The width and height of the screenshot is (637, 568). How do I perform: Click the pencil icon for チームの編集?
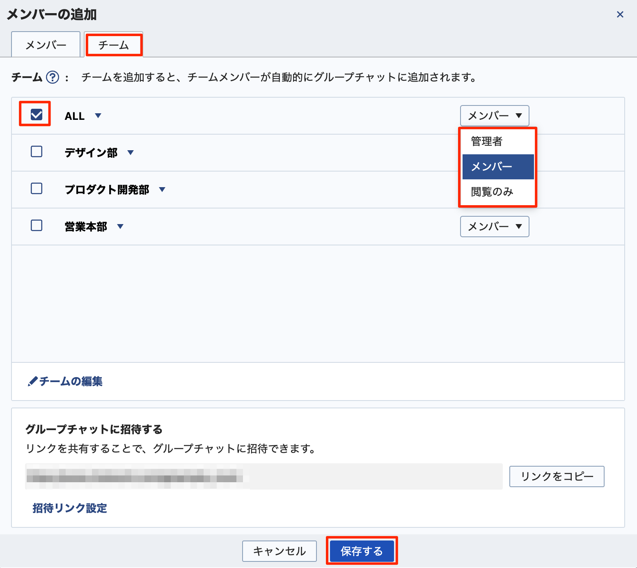(x=32, y=382)
